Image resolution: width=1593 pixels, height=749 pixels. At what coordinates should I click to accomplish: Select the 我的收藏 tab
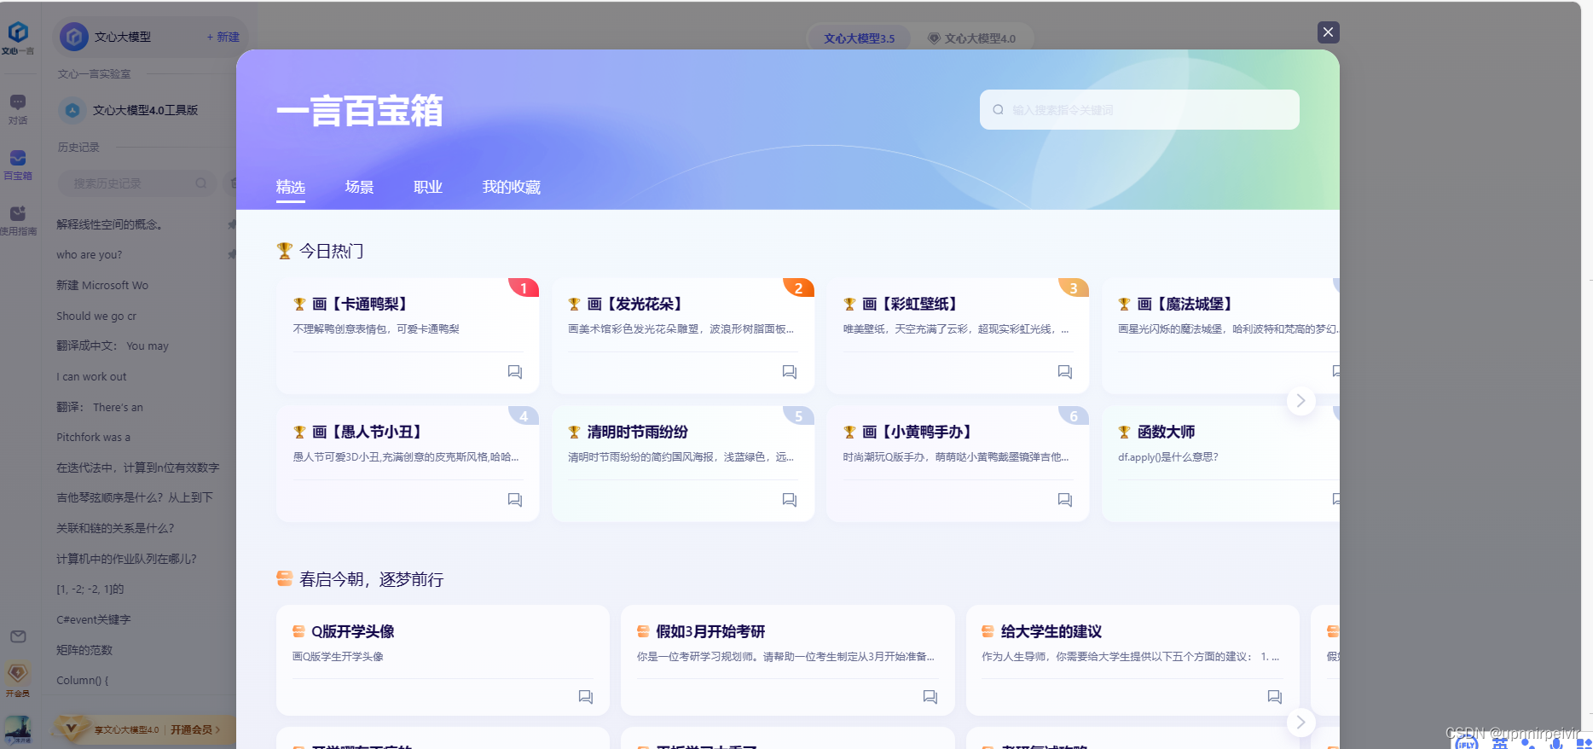click(x=512, y=187)
